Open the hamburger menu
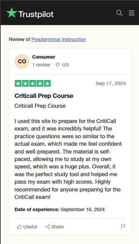The height and width of the screenshot is (244, 139). (132, 13)
